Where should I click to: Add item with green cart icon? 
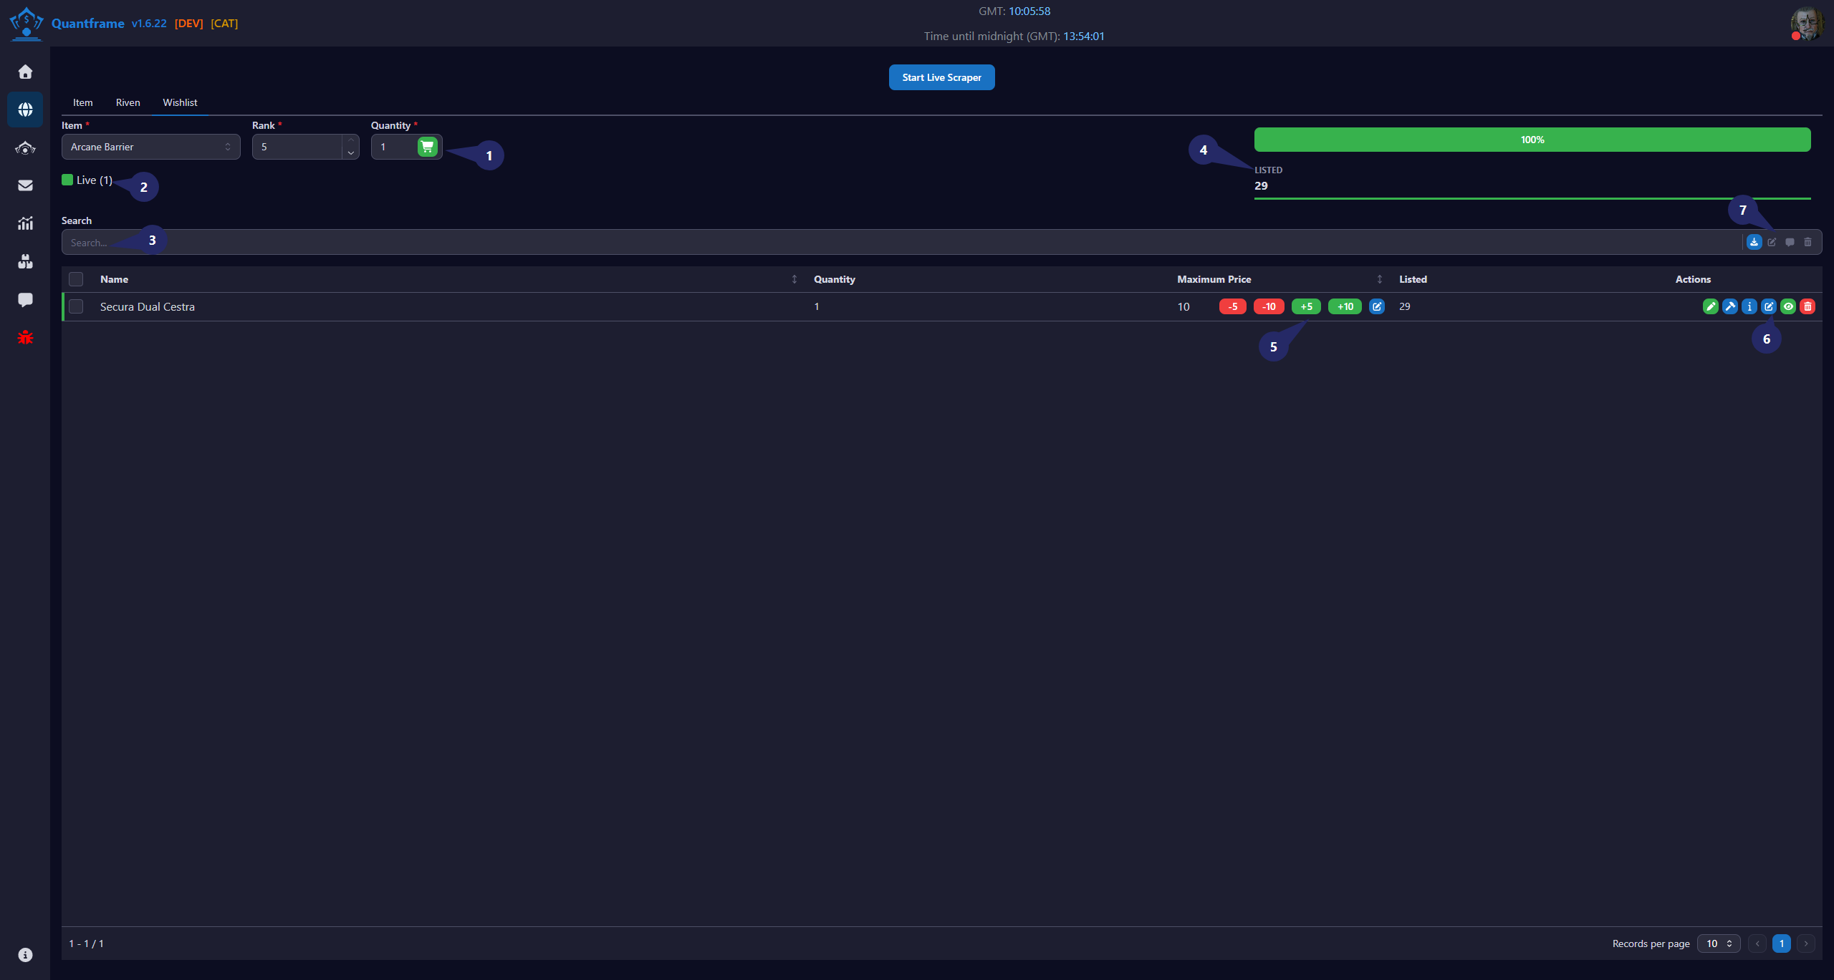[427, 147]
